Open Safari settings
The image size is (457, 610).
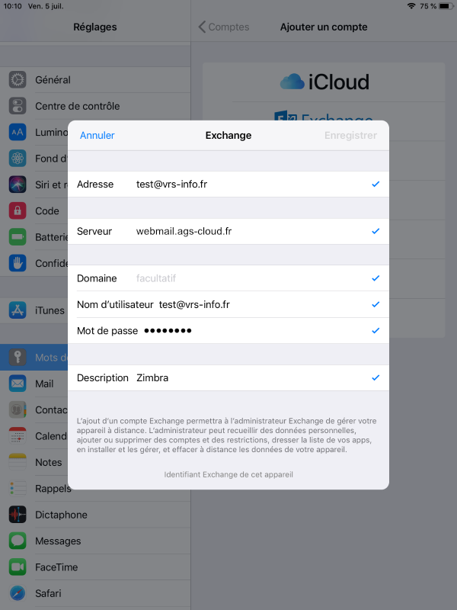pos(95,593)
